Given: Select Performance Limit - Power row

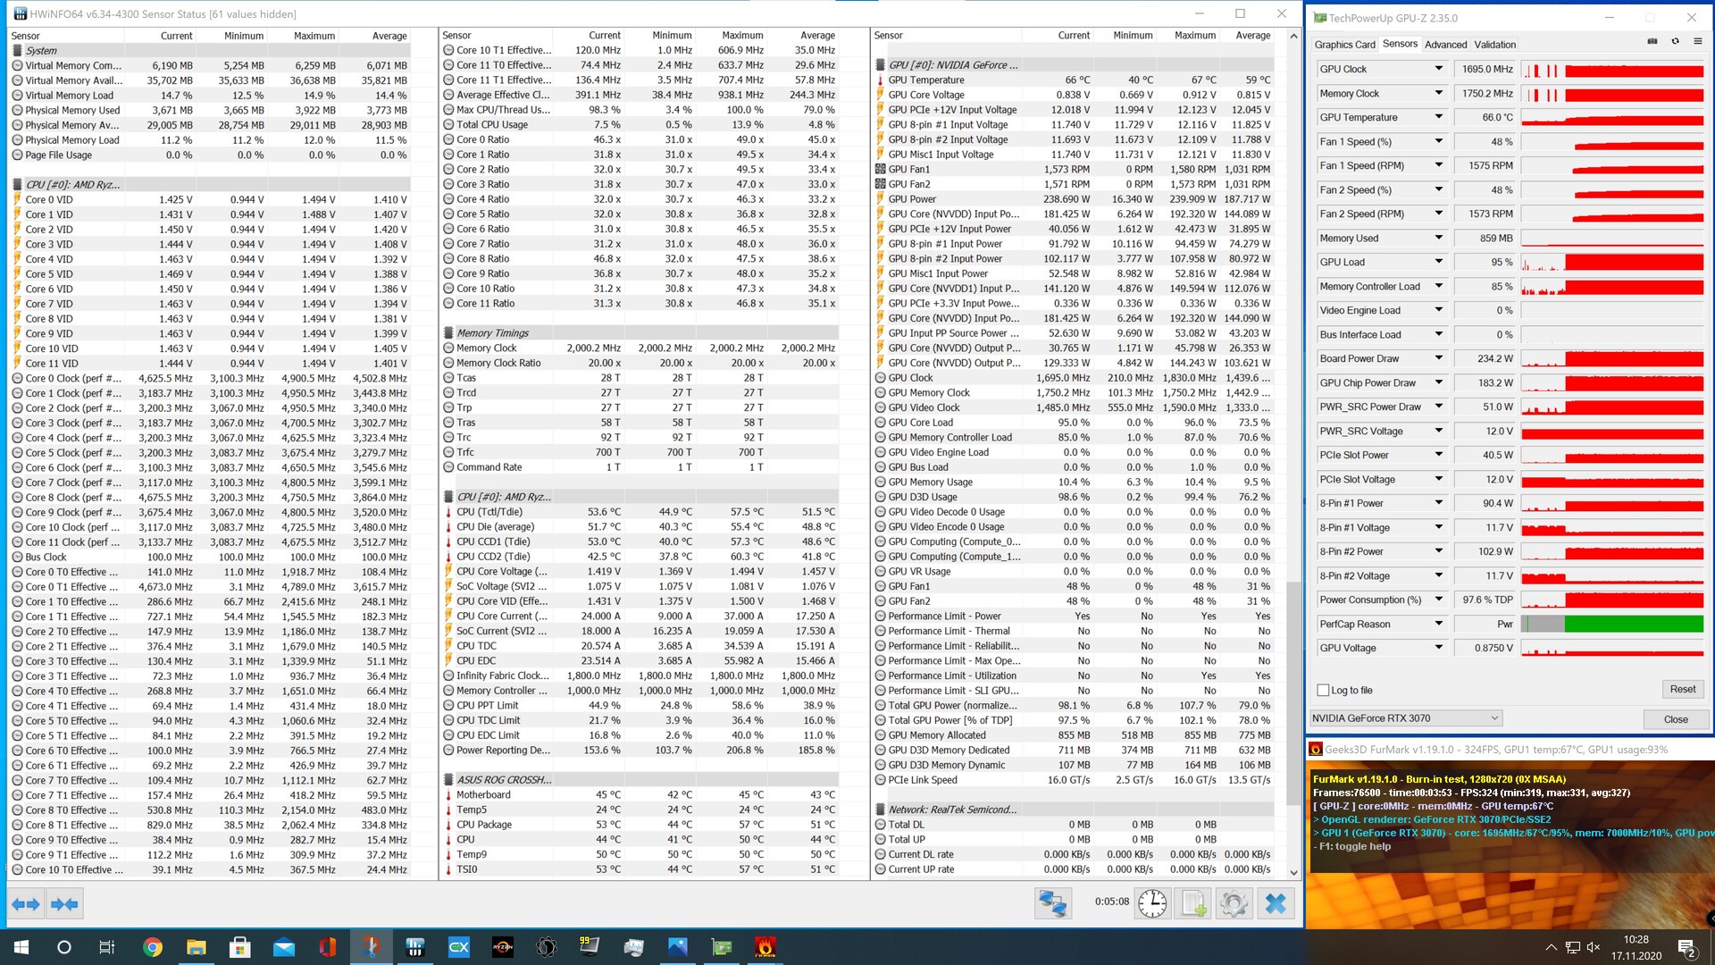Looking at the screenshot, I should (x=1075, y=617).
